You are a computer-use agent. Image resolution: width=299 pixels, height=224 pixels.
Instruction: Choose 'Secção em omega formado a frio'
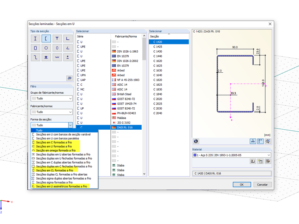65,151
